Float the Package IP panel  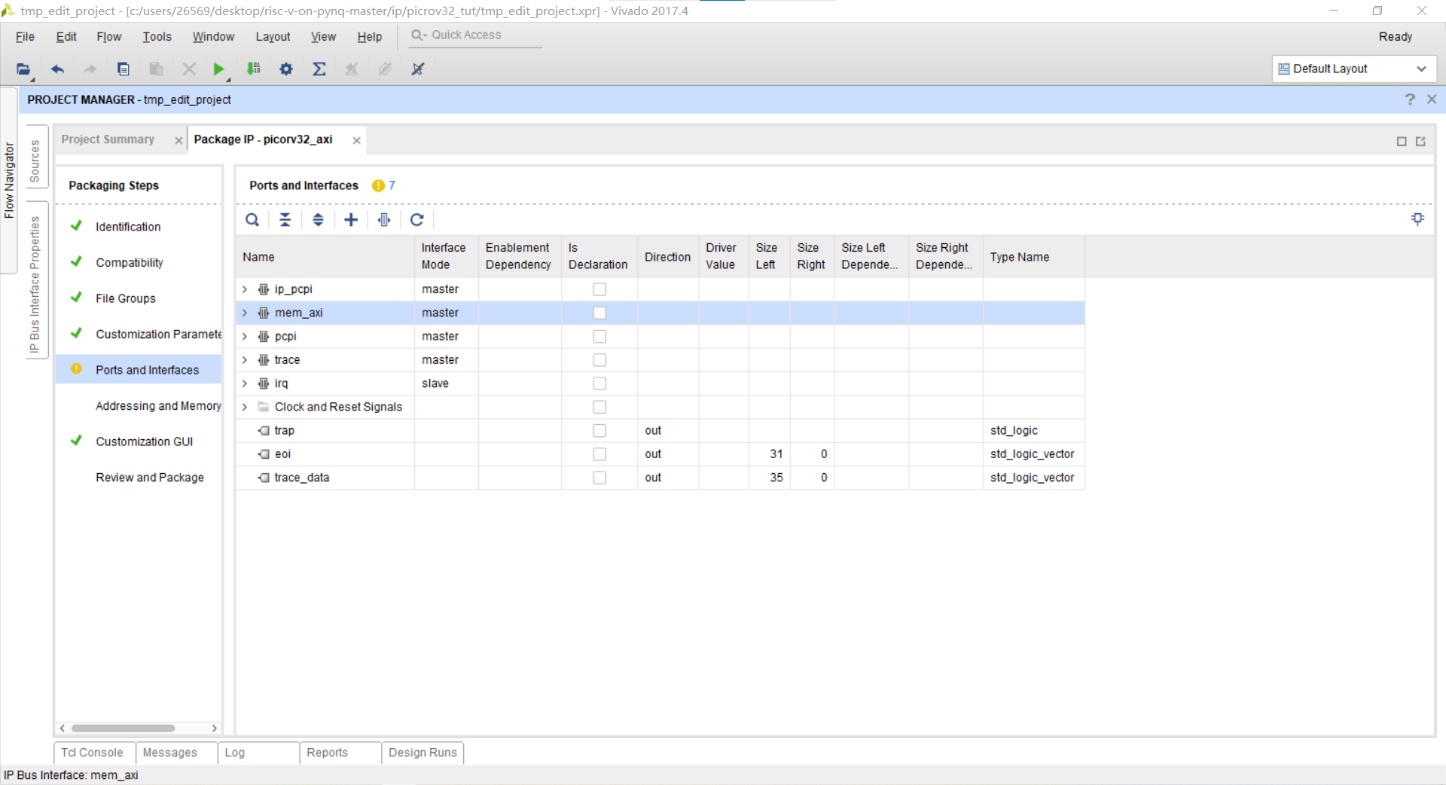pos(1420,142)
